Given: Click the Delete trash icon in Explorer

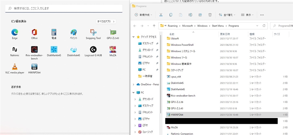Looking at the screenshot, I should pyautogui.click(x=210, y=15).
